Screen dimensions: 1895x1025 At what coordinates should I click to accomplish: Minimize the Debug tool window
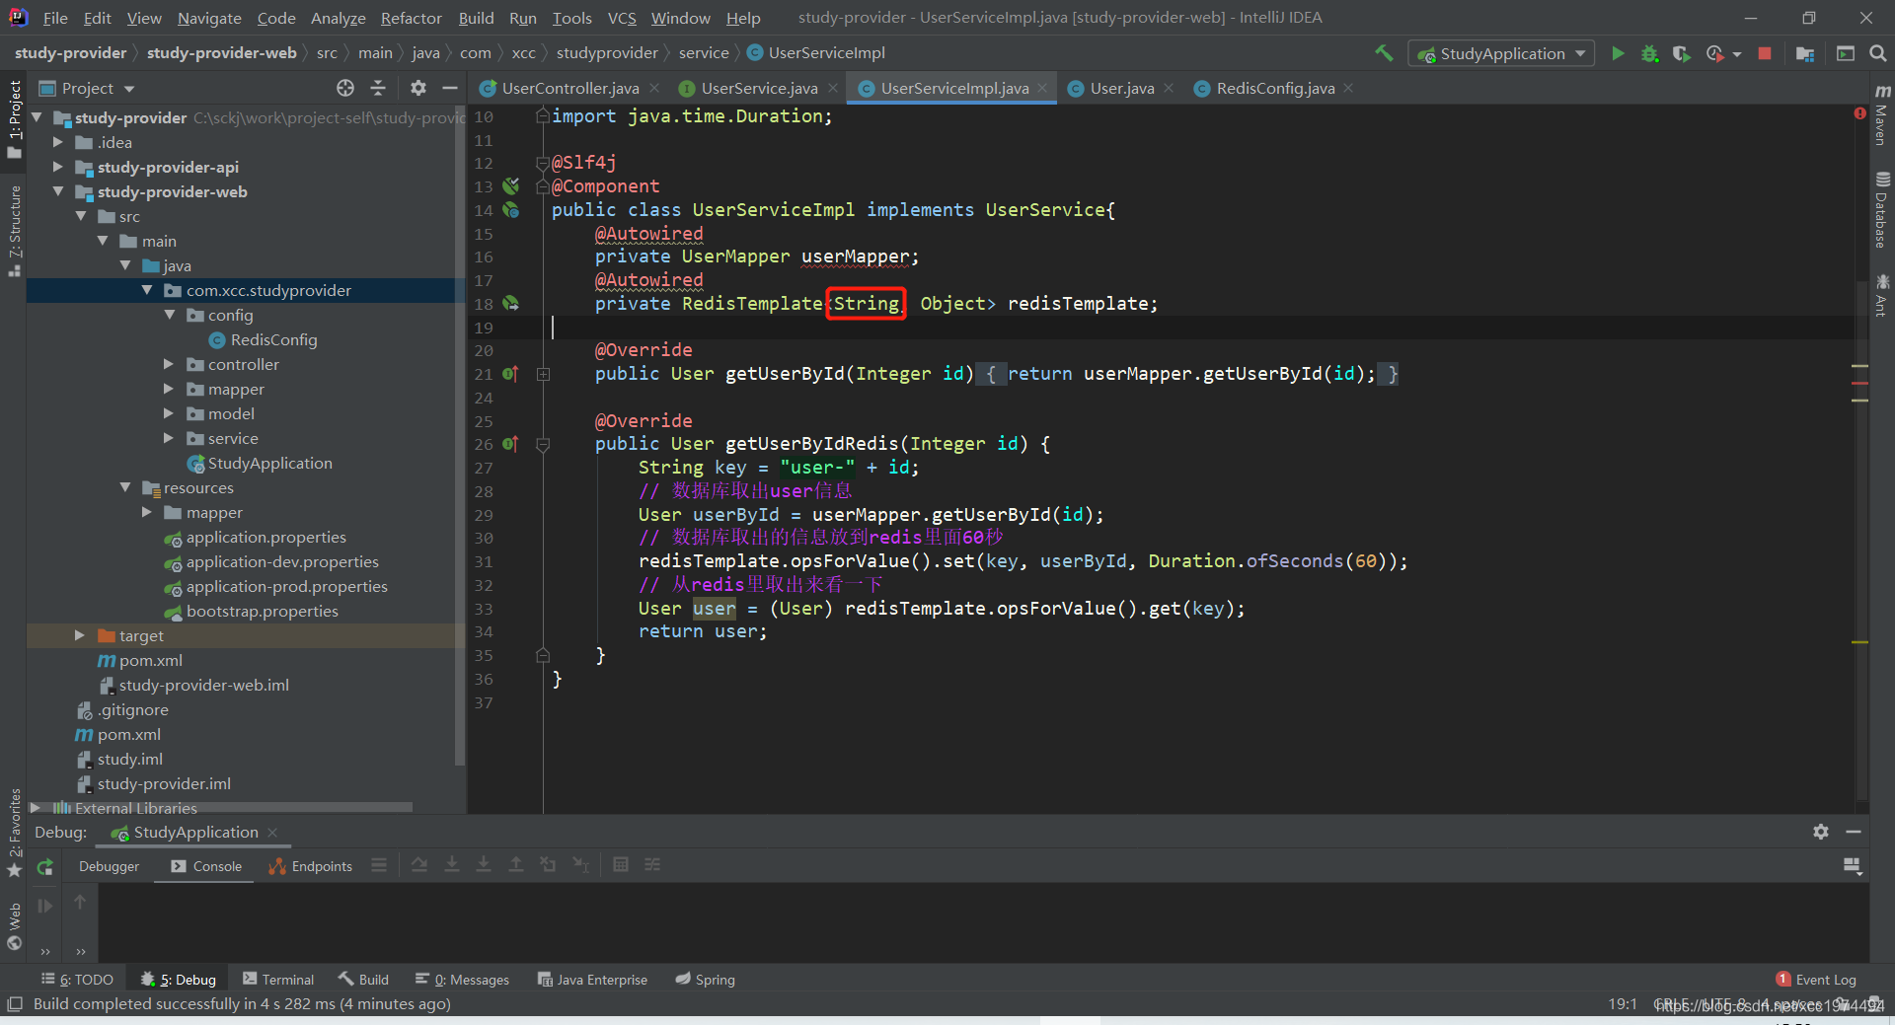point(1854,832)
